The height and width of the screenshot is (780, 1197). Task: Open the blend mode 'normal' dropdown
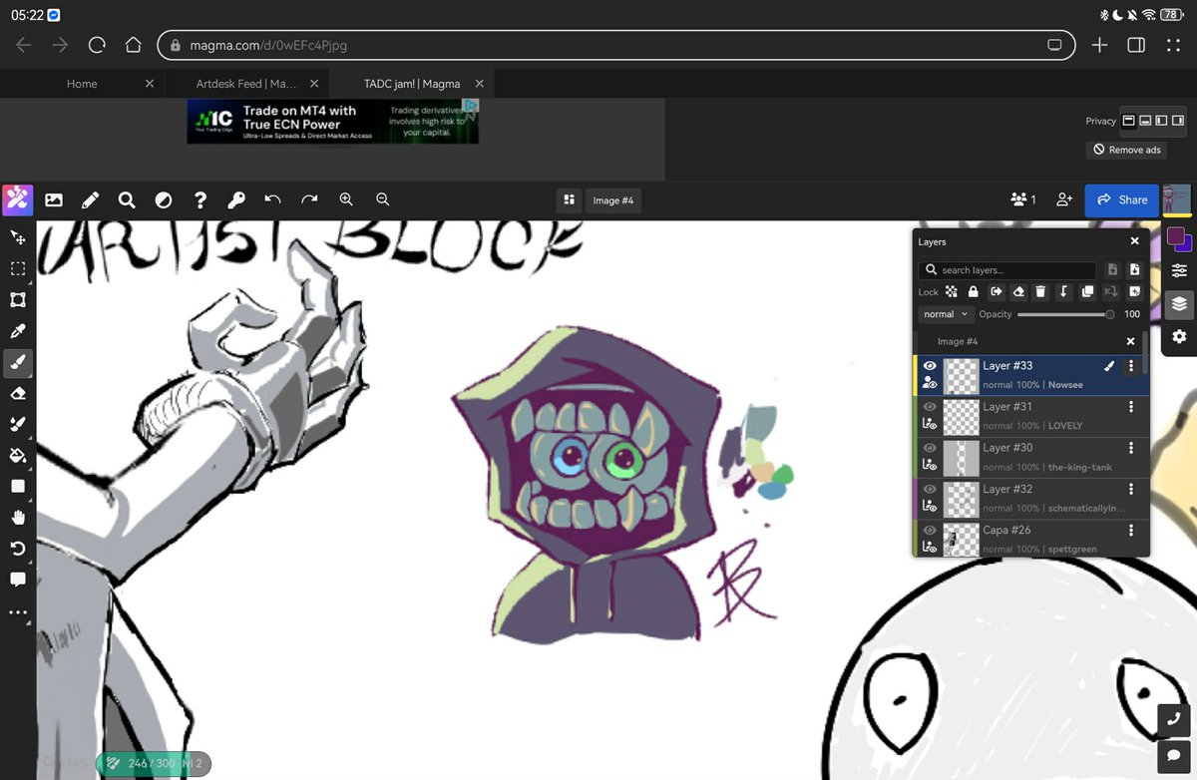coord(945,314)
